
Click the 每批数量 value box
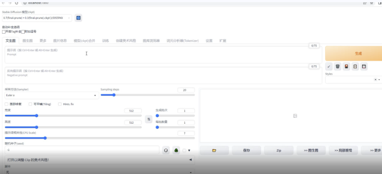coord(186,123)
